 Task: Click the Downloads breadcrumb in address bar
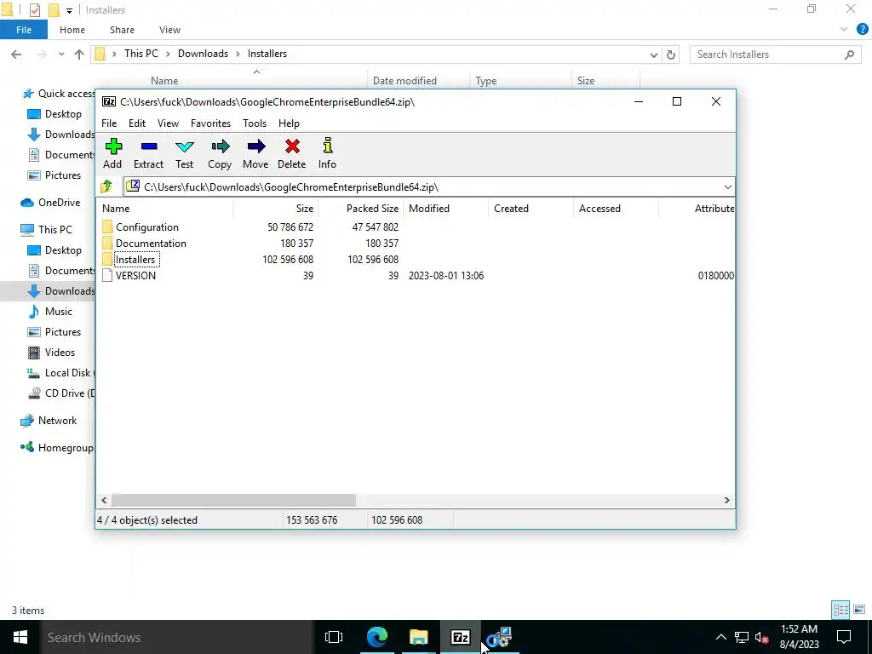coord(203,54)
